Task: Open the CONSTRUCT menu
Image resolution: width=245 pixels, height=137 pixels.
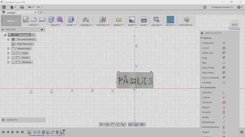Action: tap(103, 25)
